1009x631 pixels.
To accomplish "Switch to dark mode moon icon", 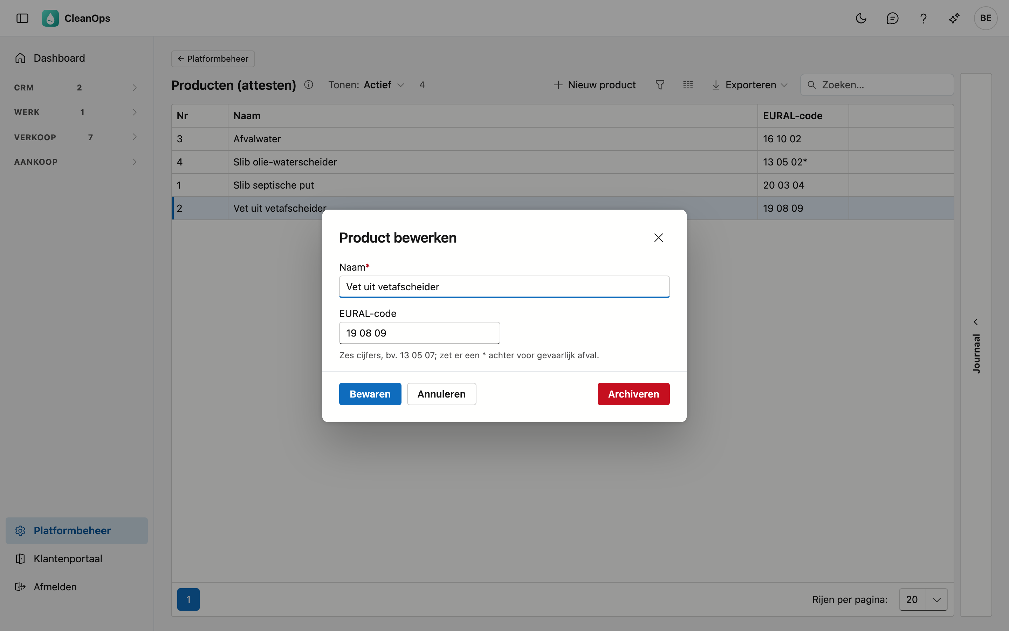I will (x=861, y=18).
